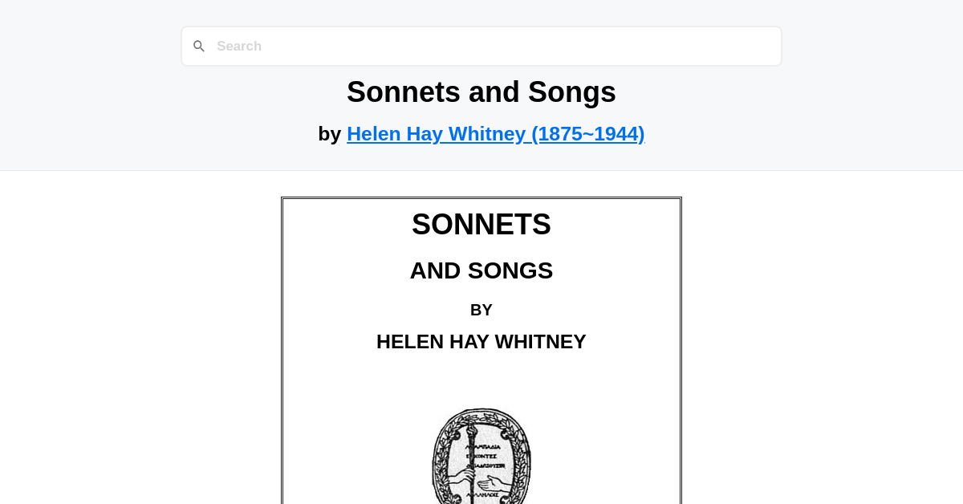Screen dimensions: 963x504
Task: Click the SONNETS title on the scanned page
Action: tap(481, 225)
